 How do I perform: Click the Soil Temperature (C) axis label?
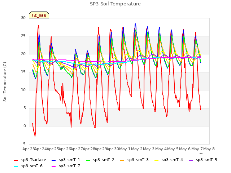coord(5,82)
